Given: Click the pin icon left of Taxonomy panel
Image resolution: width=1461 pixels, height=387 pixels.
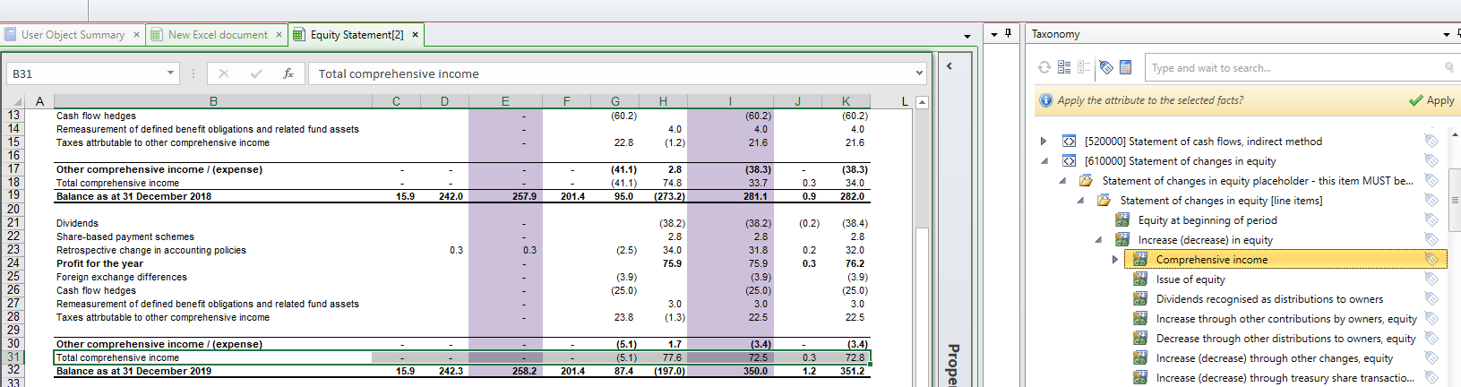Looking at the screenshot, I should (1009, 33).
